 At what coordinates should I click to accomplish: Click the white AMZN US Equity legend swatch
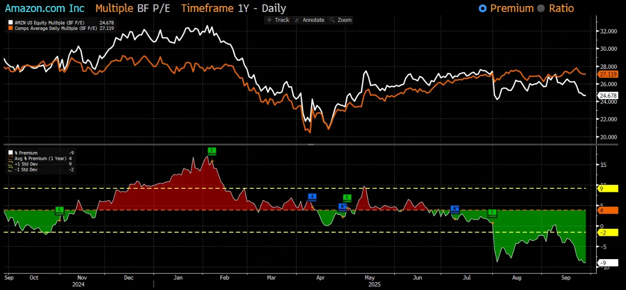(x=10, y=23)
